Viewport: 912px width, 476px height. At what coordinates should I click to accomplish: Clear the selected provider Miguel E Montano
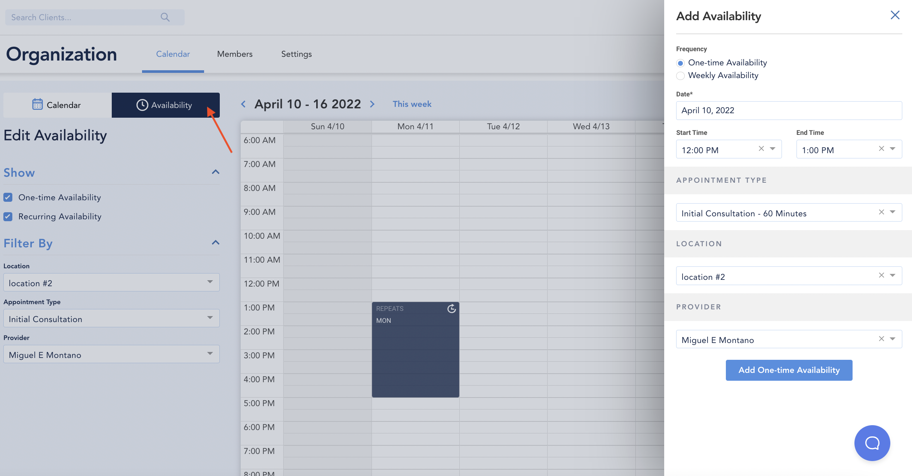click(881, 339)
